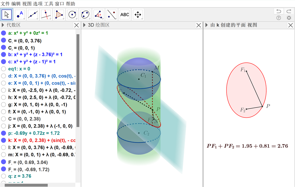Select the Move Graphics View tool
The image size is (295, 187).
(138, 15)
